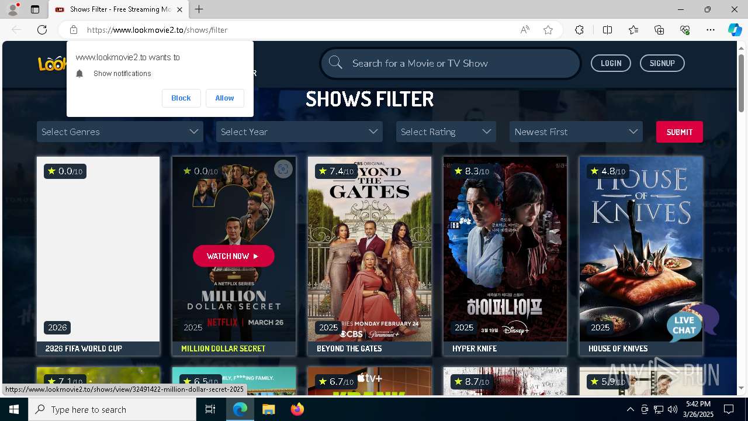Viewport: 748px width, 421px height.
Task: Launch Firefox from taskbar
Action: coord(297,409)
